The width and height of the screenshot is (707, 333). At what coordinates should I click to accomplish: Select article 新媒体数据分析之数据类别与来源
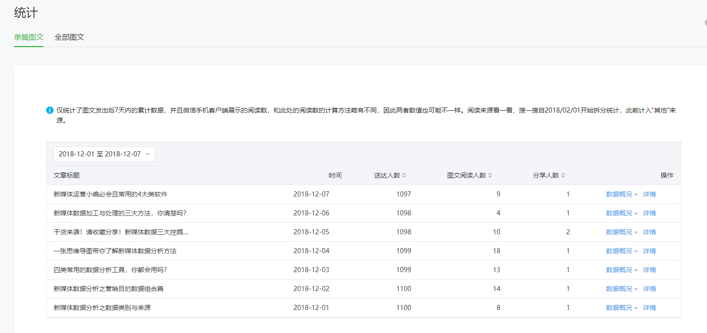102,308
